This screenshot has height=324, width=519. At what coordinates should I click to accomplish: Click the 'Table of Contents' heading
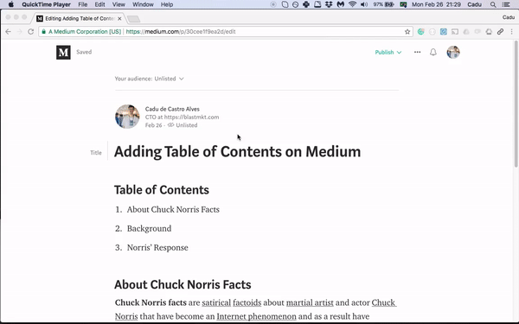[x=162, y=190]
